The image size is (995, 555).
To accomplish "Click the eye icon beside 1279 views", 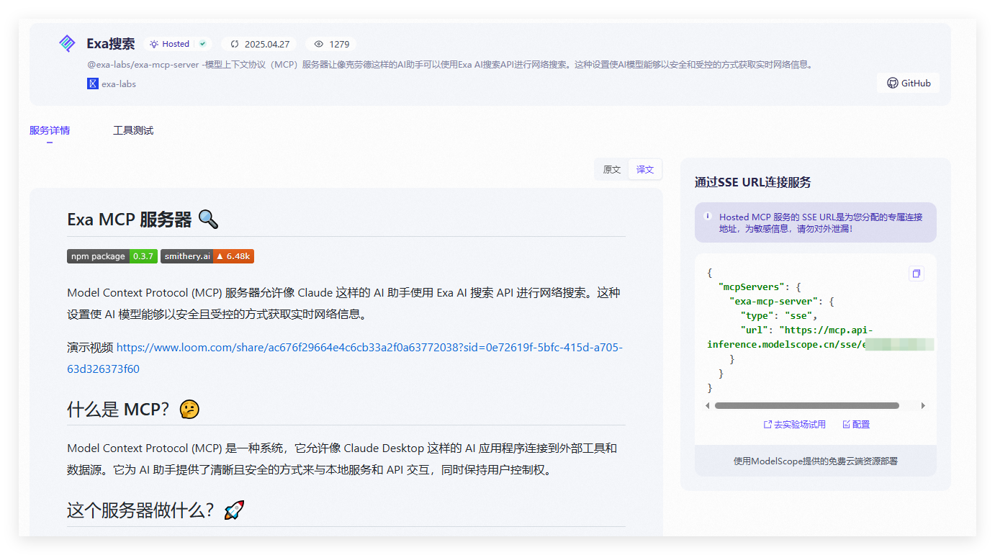I will pos(319,44).
